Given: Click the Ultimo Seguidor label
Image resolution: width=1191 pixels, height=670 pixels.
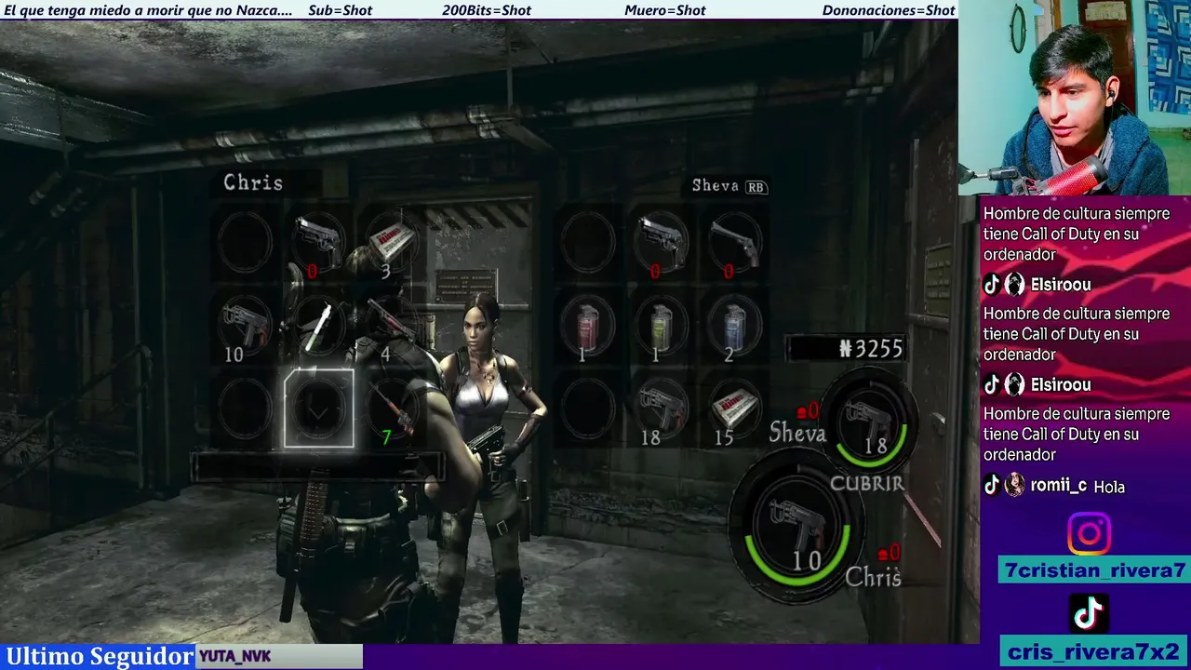Looking at the screenshot, I should coord(100,656).
